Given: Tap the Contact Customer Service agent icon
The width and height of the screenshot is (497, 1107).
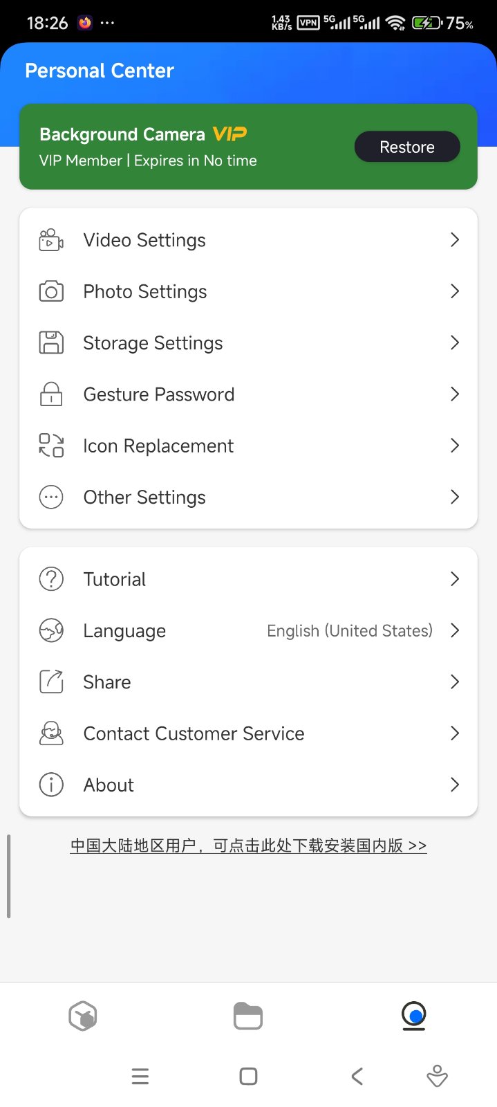Looking at the screenshot, I should click(x=51, y=733).
